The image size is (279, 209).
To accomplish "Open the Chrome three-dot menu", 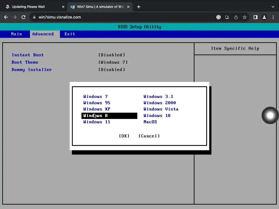I will [273, 17].
